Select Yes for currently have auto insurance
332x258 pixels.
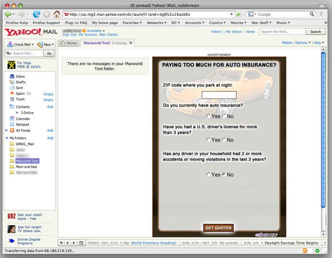[208, 116]
